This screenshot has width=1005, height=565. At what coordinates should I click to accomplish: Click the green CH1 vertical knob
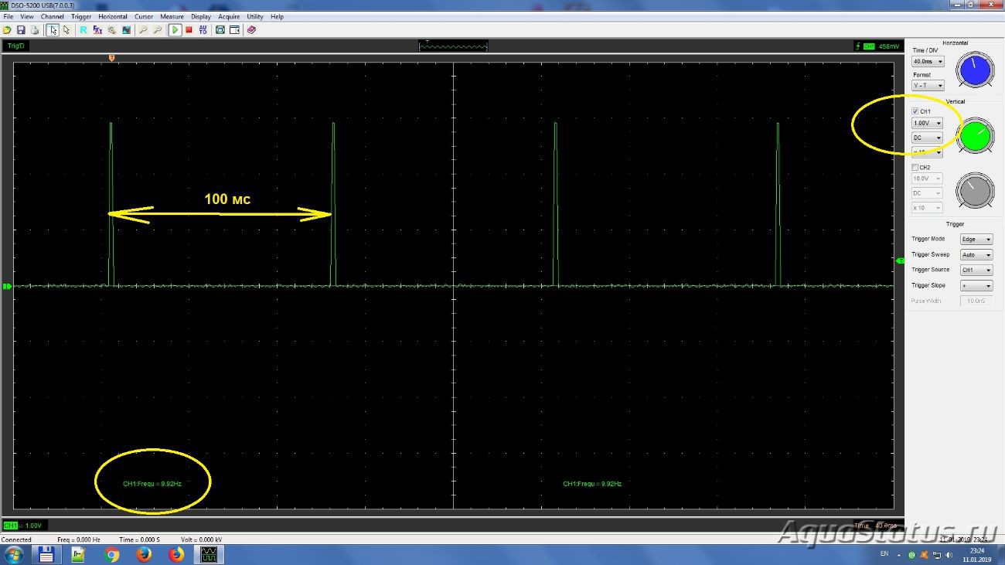pos(975,137)
